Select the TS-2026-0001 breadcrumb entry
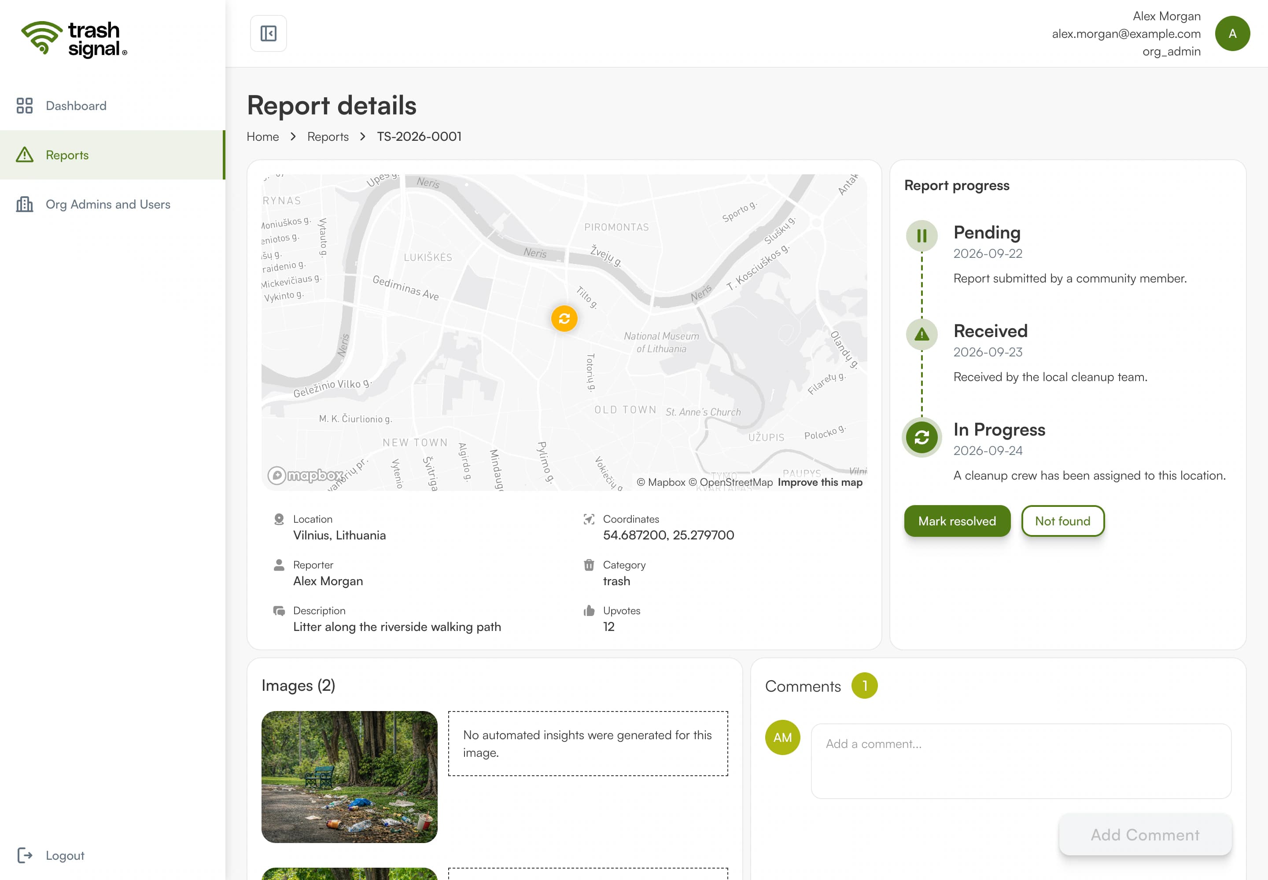The image size is (1268, 880). point(419,137)
